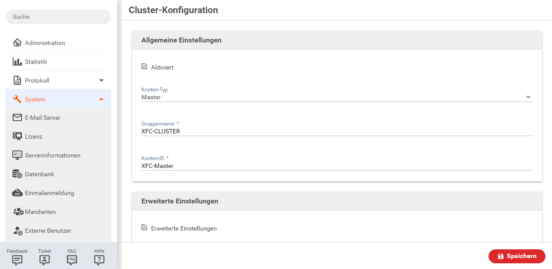The image size is (552, 269).
Task: Collapse the System menu section
Action: (x=101, y=99)
